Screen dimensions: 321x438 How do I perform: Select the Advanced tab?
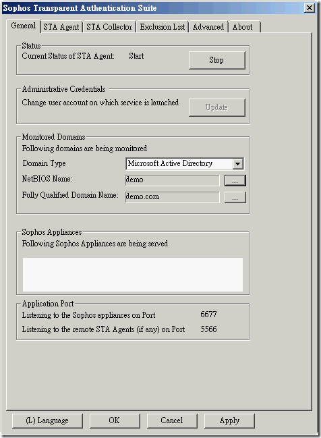point(208,27)
